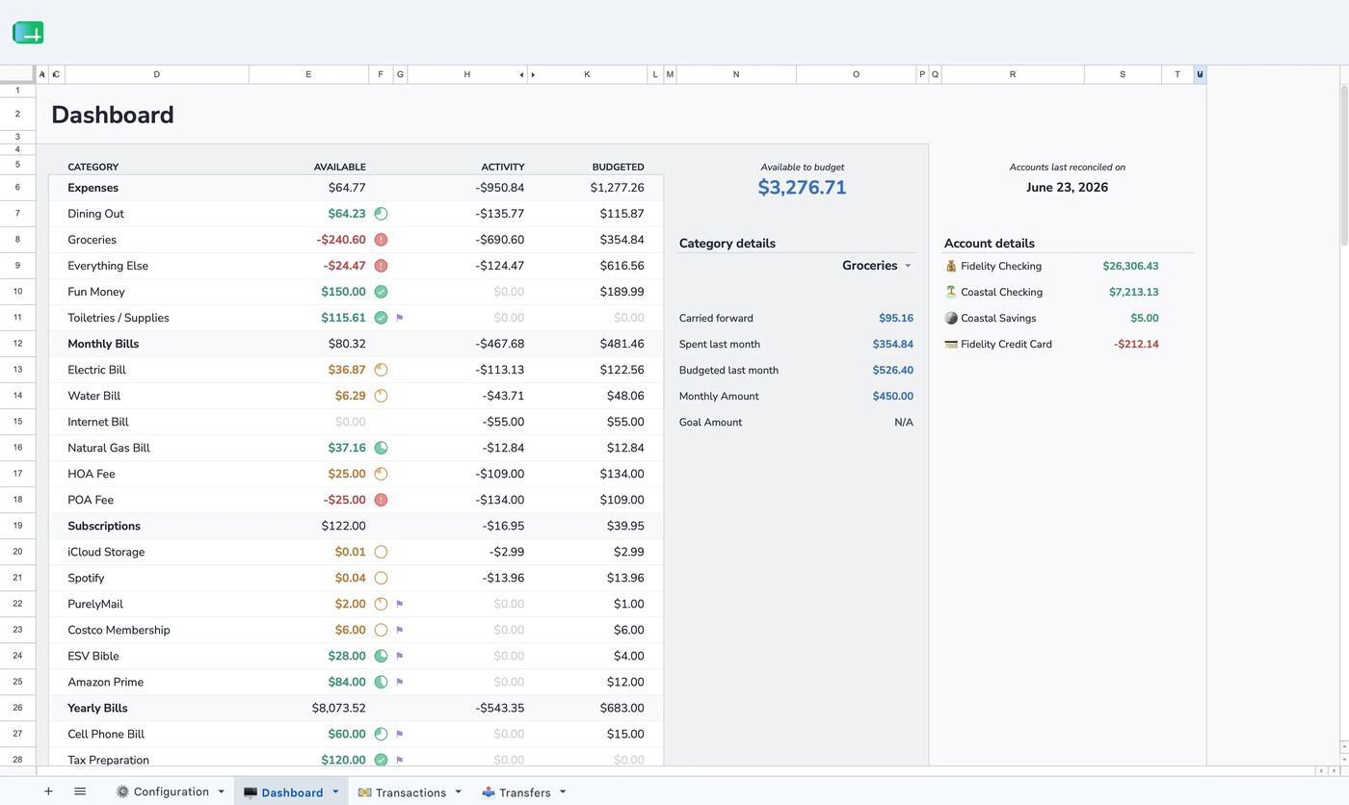Select row 12 header

17,344
